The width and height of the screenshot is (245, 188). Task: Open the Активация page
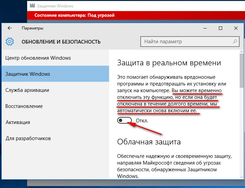[18, 122]
